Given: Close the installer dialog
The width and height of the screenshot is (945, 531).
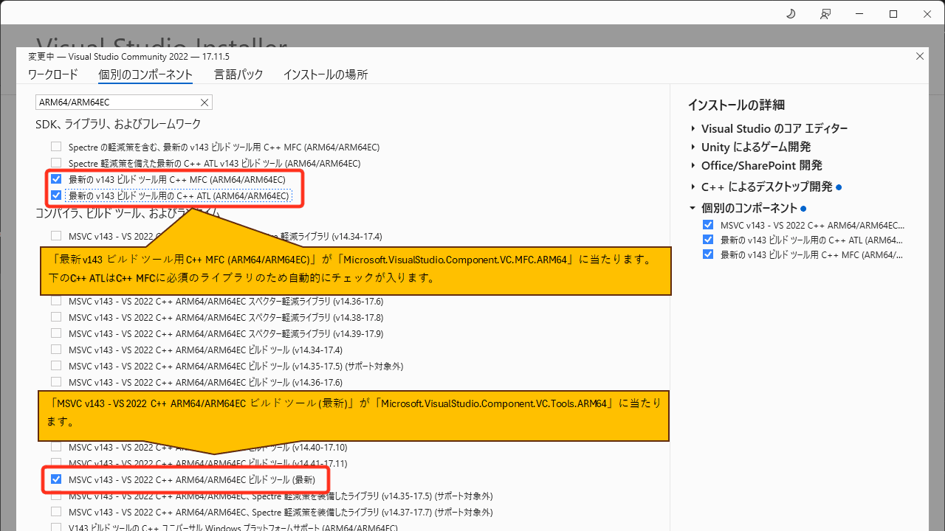Looking at the screenshot, I should coord(920,56).
